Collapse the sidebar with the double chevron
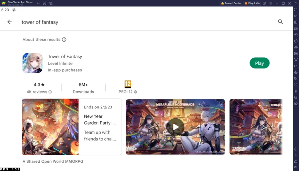The width and height of the screenshot is (299, 171). [296, 3]
